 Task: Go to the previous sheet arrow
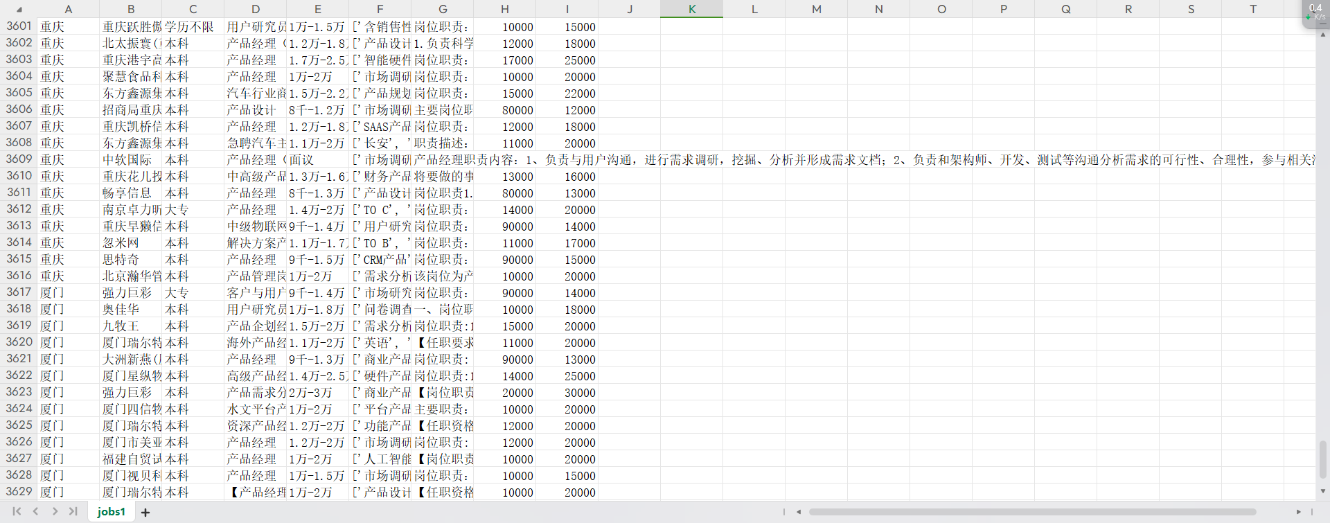[35, 511]
